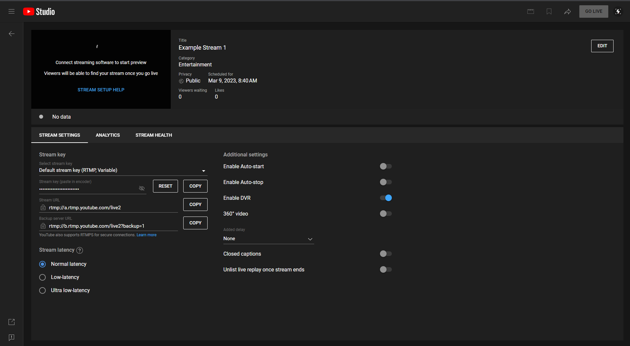This screenshot has width=630, height=346.
Task: Click the Entertainment category text
Action: pyautogui.click(x=195, y=65)
